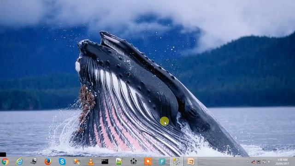Launch Internet Explorer from the taskbar
The image size is (295, 166).
click(x=19, y=161)
